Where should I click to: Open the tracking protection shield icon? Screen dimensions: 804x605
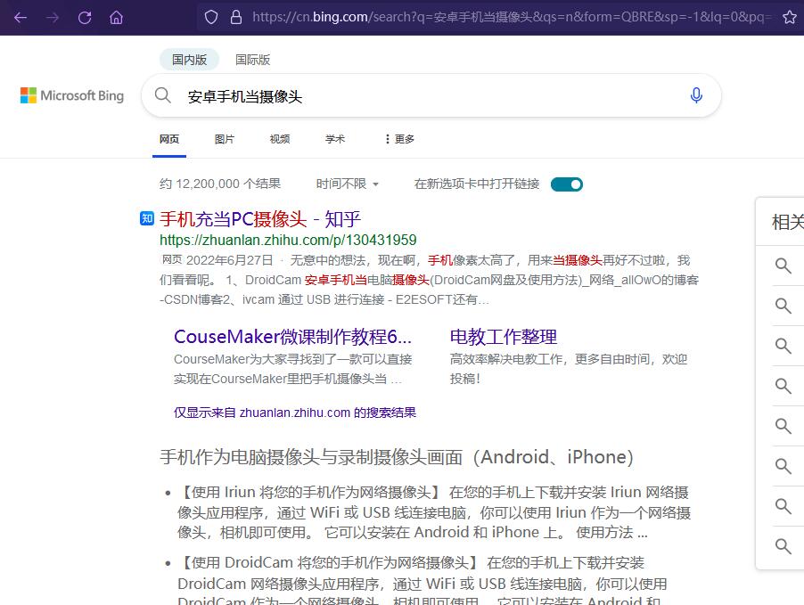click(x=210, y=18)
